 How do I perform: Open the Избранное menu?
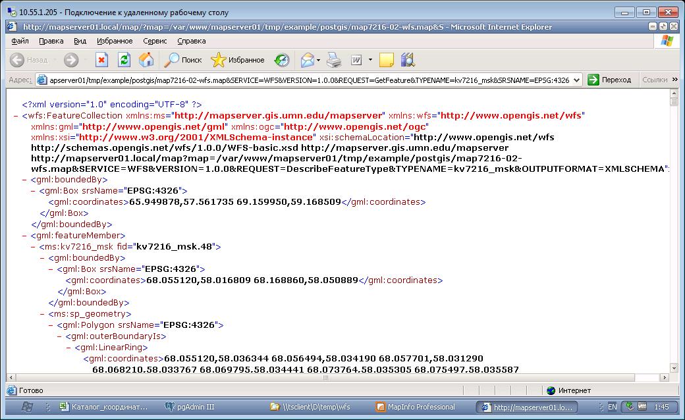coord(115,41)
